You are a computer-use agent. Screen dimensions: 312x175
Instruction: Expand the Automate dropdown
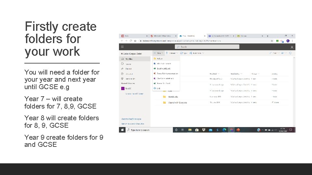[197, 53]
